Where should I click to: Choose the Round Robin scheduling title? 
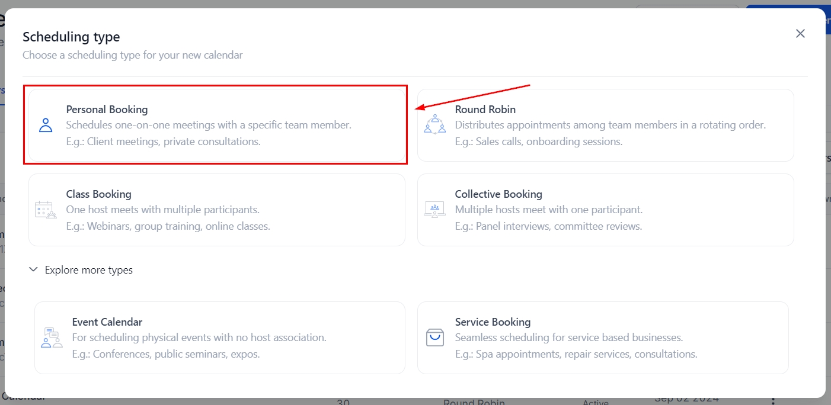pyautogui.click(x=485, y=110)
